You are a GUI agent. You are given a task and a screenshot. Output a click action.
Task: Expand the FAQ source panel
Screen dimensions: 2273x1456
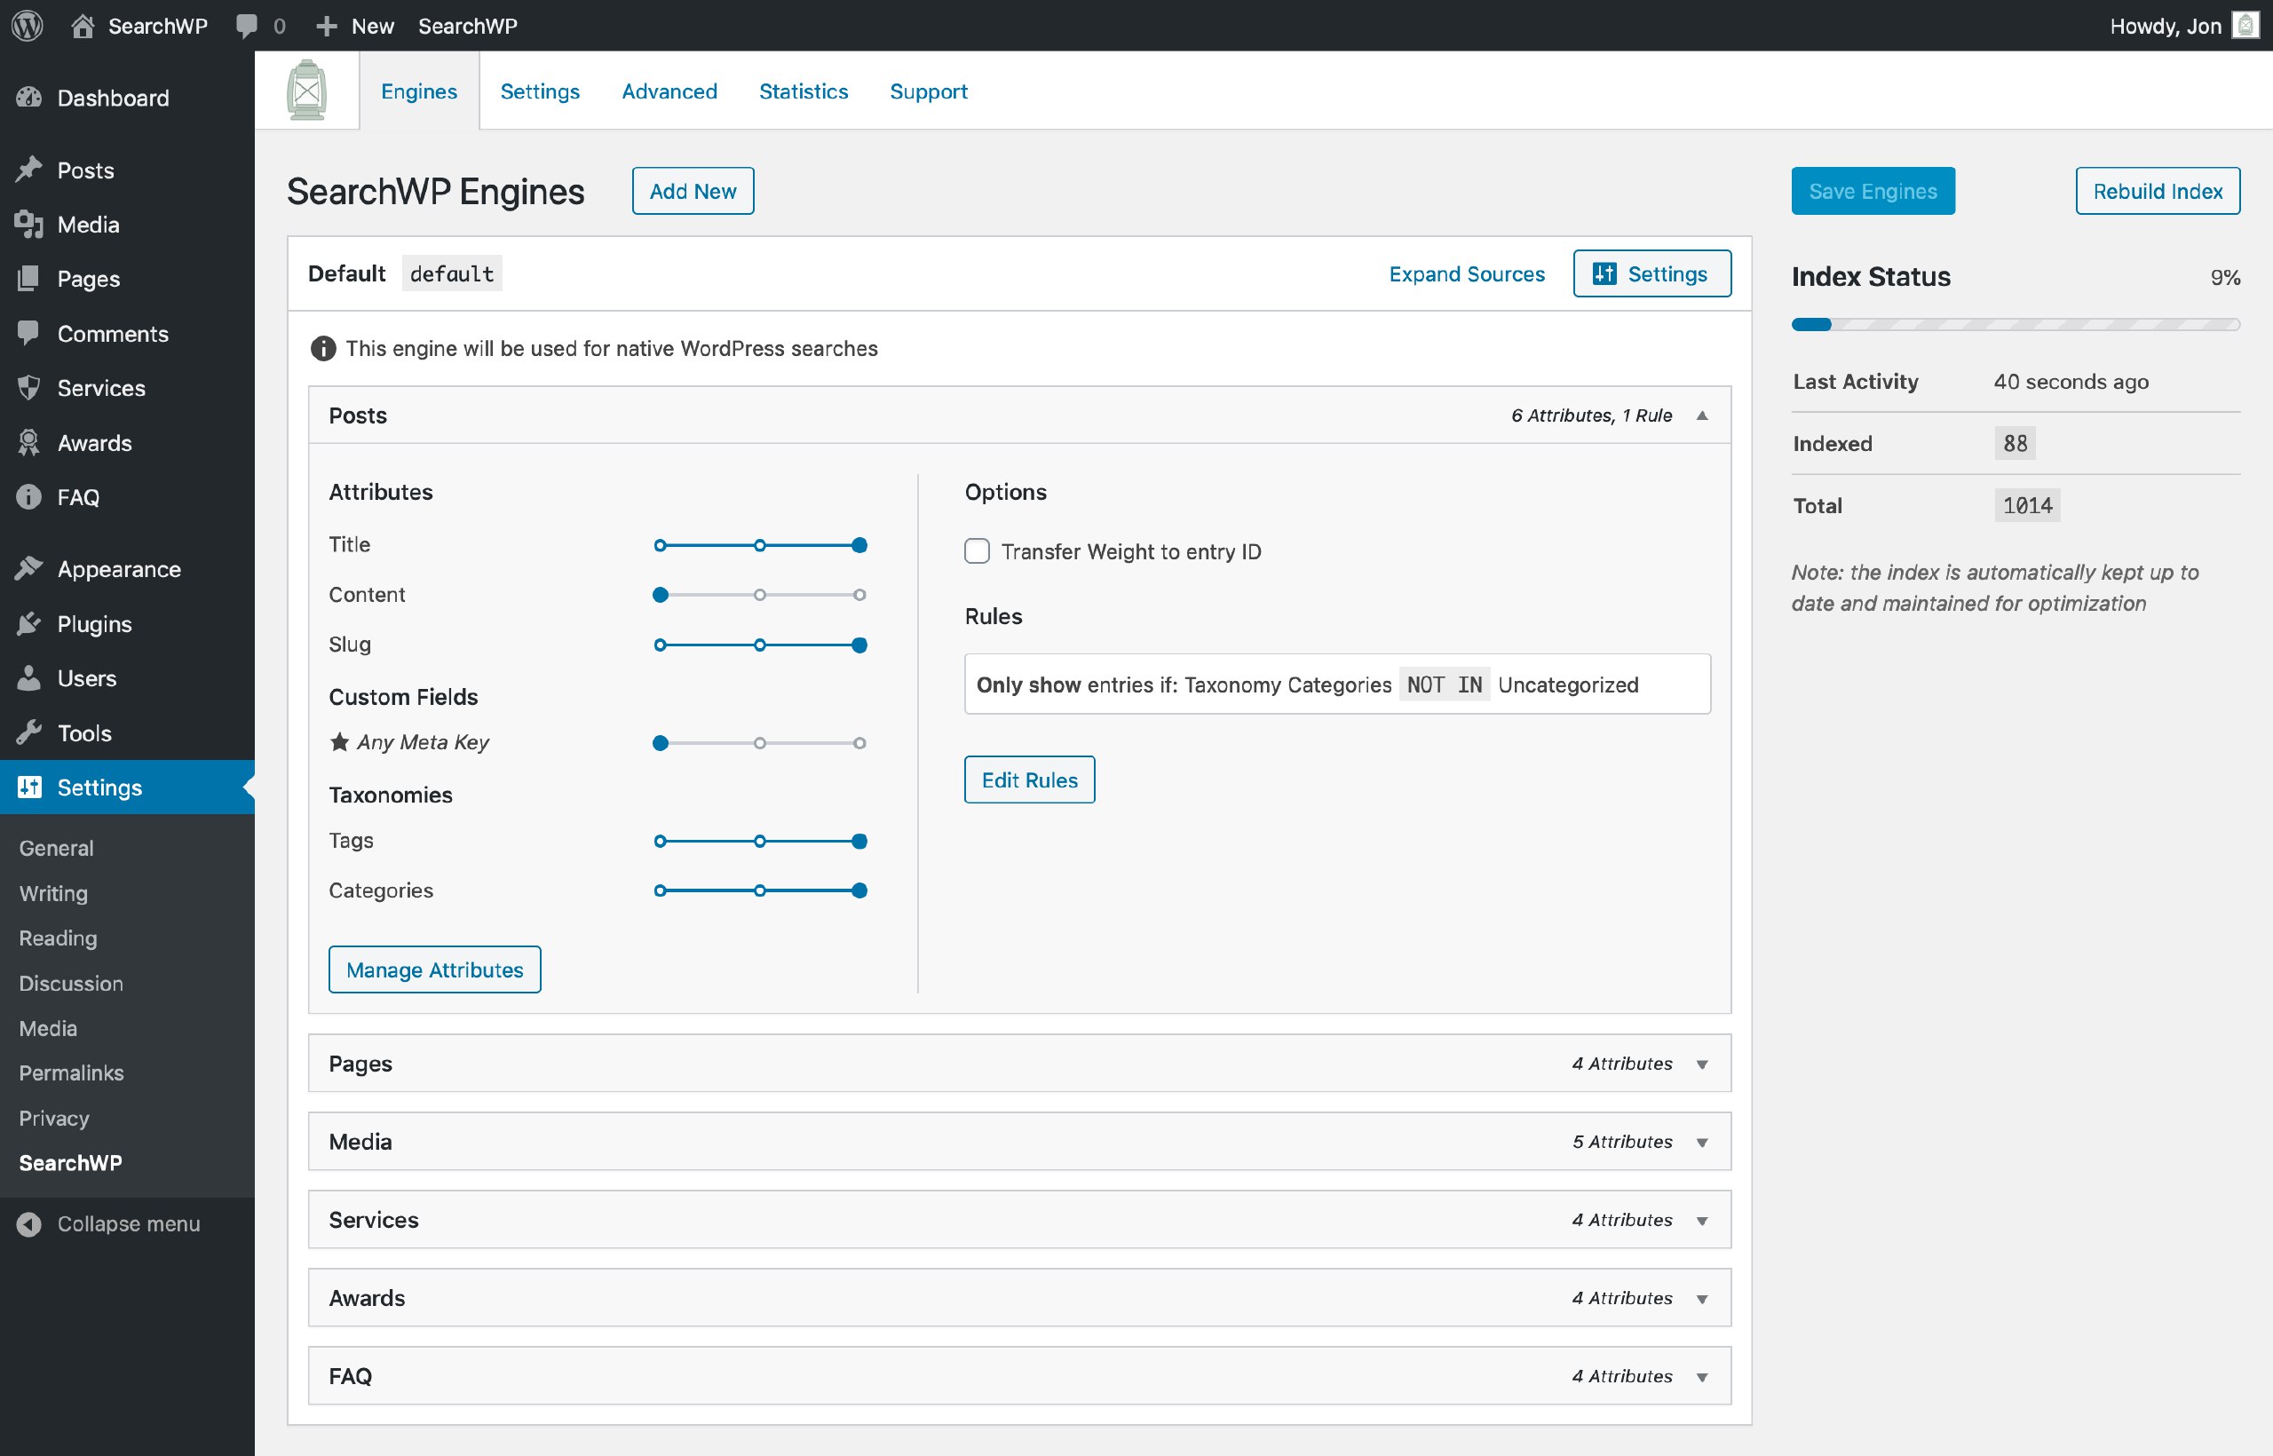pyautogui.click(x=1702, y=1378)
